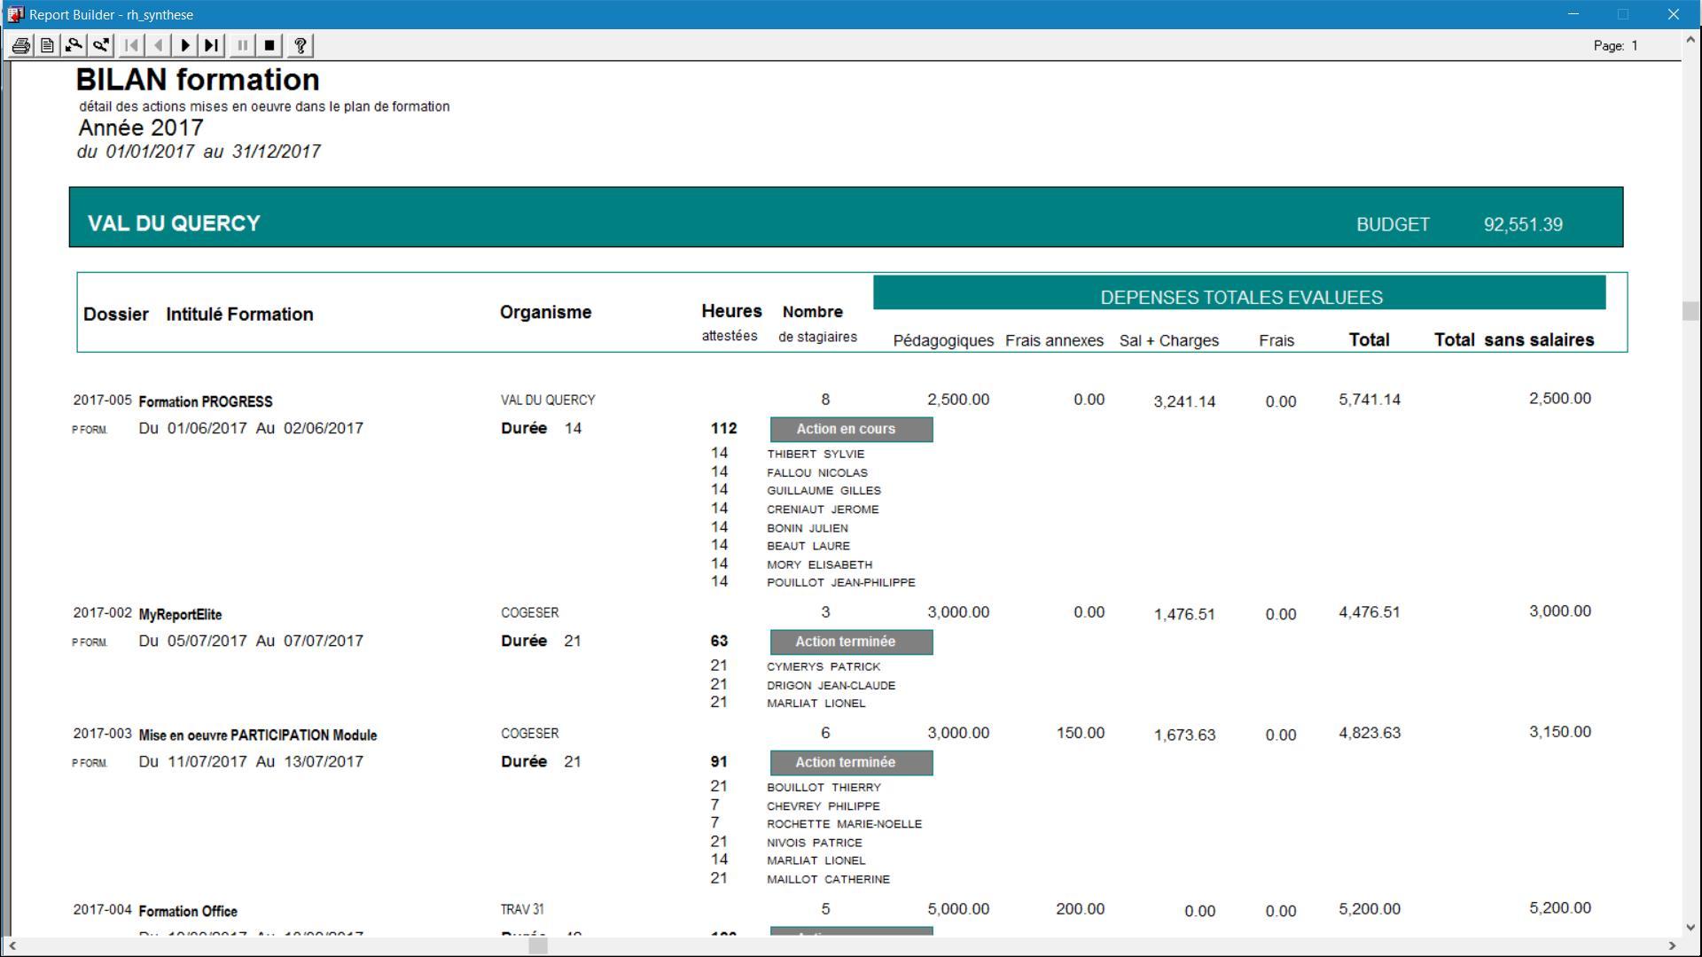This screenshot has height=957, width=1702.
Task: Click 'Action terminée' for MyReportElite
Action: point(851,642)
